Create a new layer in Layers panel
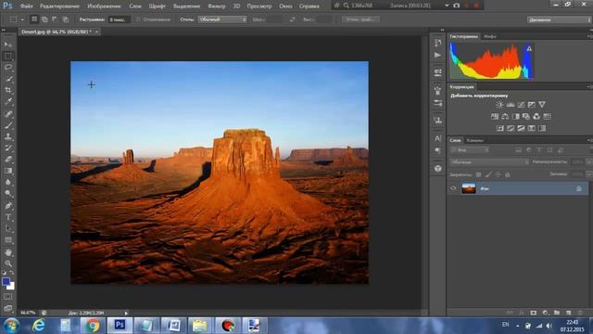The image size is (593, 334). [568, 313]
